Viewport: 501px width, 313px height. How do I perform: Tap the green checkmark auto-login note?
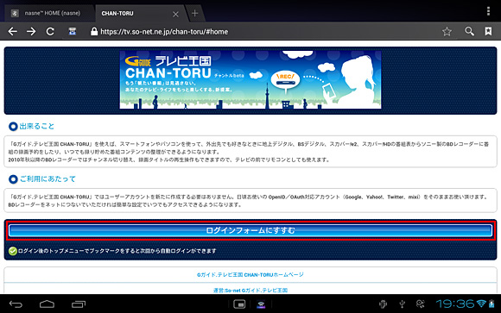point(112,251)
